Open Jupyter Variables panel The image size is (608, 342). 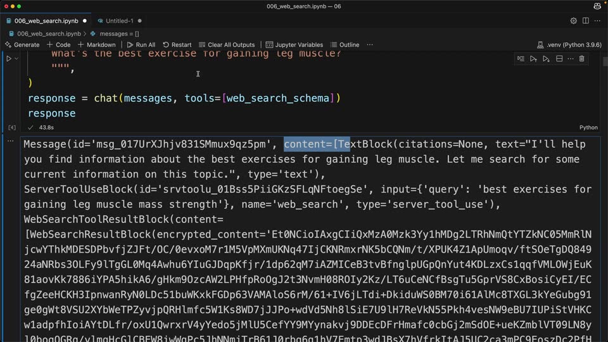(x=294, y=44)
